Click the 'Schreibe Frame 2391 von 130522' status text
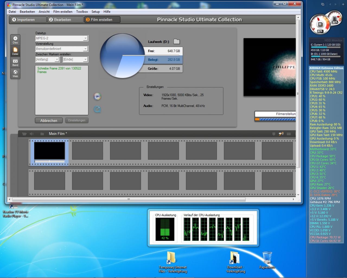Image resolution: width=347 pixels, height=278 pixels. 59,70
